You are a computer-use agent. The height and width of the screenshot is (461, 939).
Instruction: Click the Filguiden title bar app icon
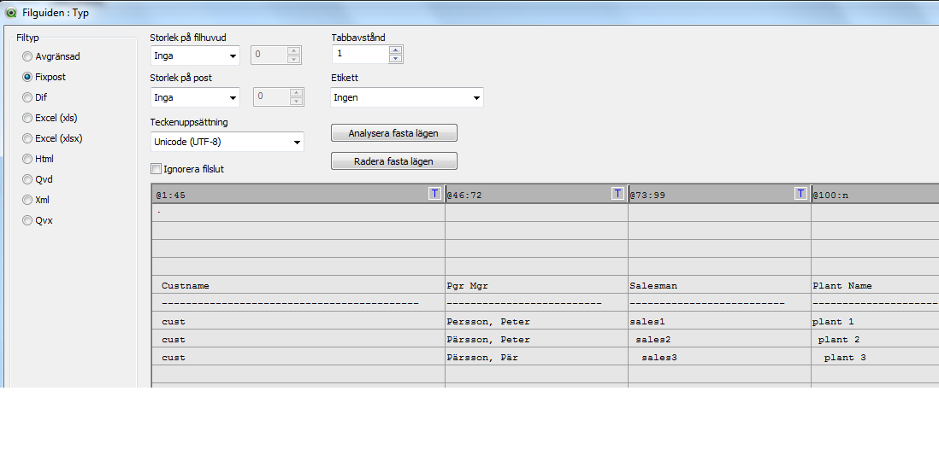coord(11,13)
